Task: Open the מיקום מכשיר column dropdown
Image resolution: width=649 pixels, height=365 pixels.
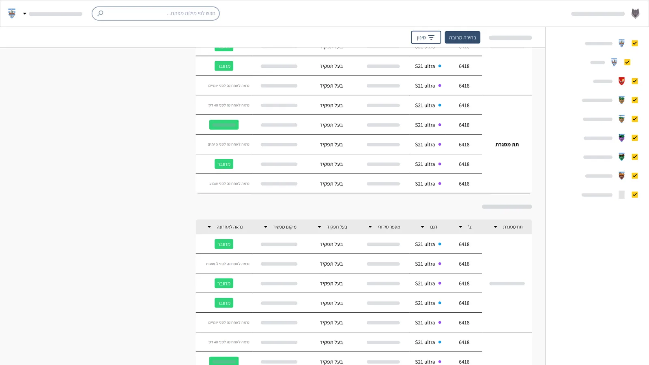Action: (x=266, y=227)
